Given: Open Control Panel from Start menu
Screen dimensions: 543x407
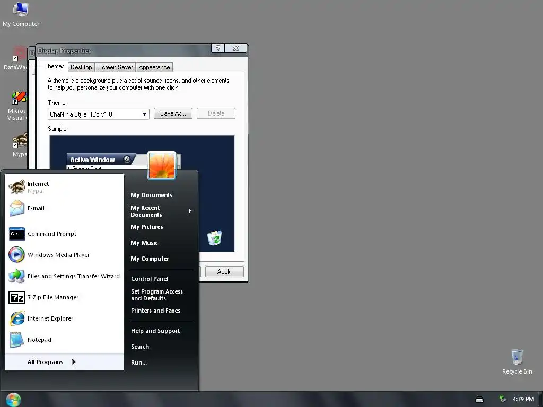Looking at the screenshot, I should tap(150, 279).
